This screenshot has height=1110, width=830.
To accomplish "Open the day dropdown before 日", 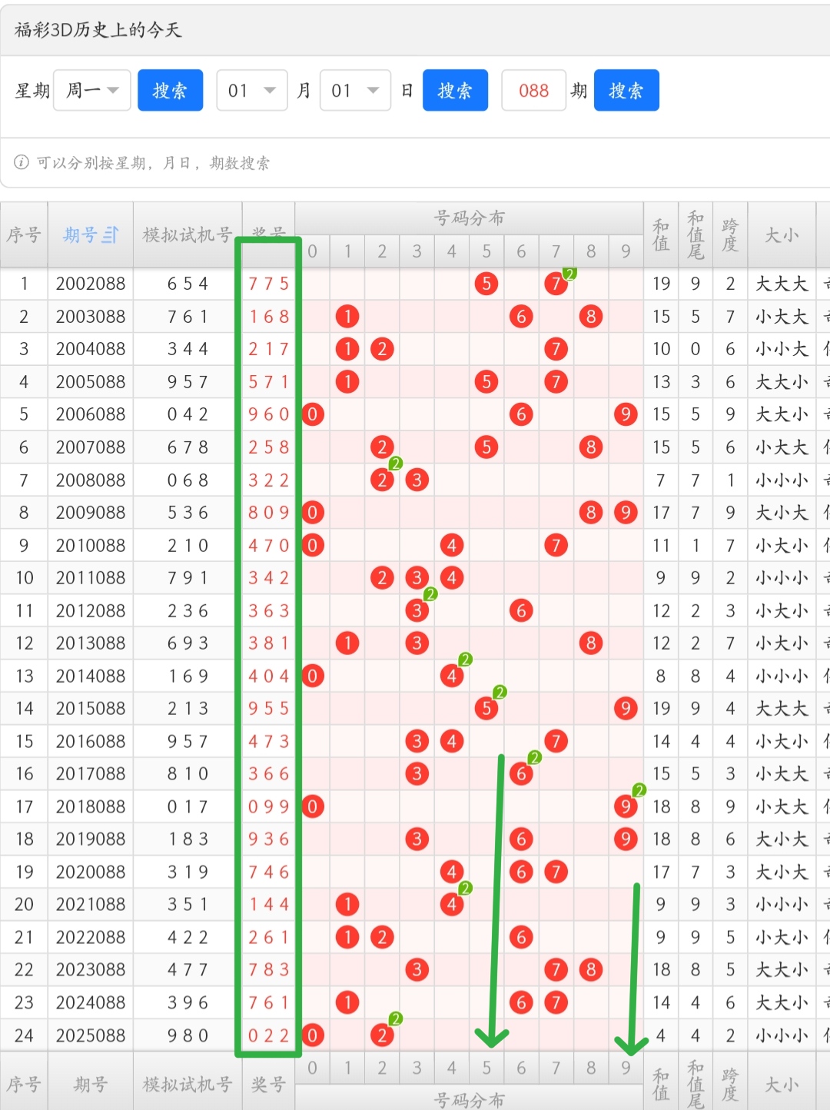I will (355, 91).
